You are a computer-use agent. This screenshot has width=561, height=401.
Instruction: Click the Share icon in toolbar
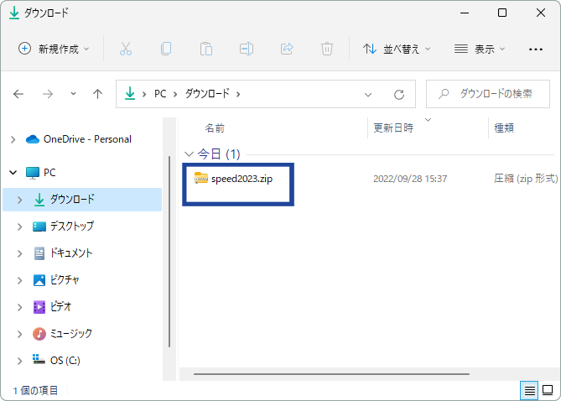pos(287,49)
